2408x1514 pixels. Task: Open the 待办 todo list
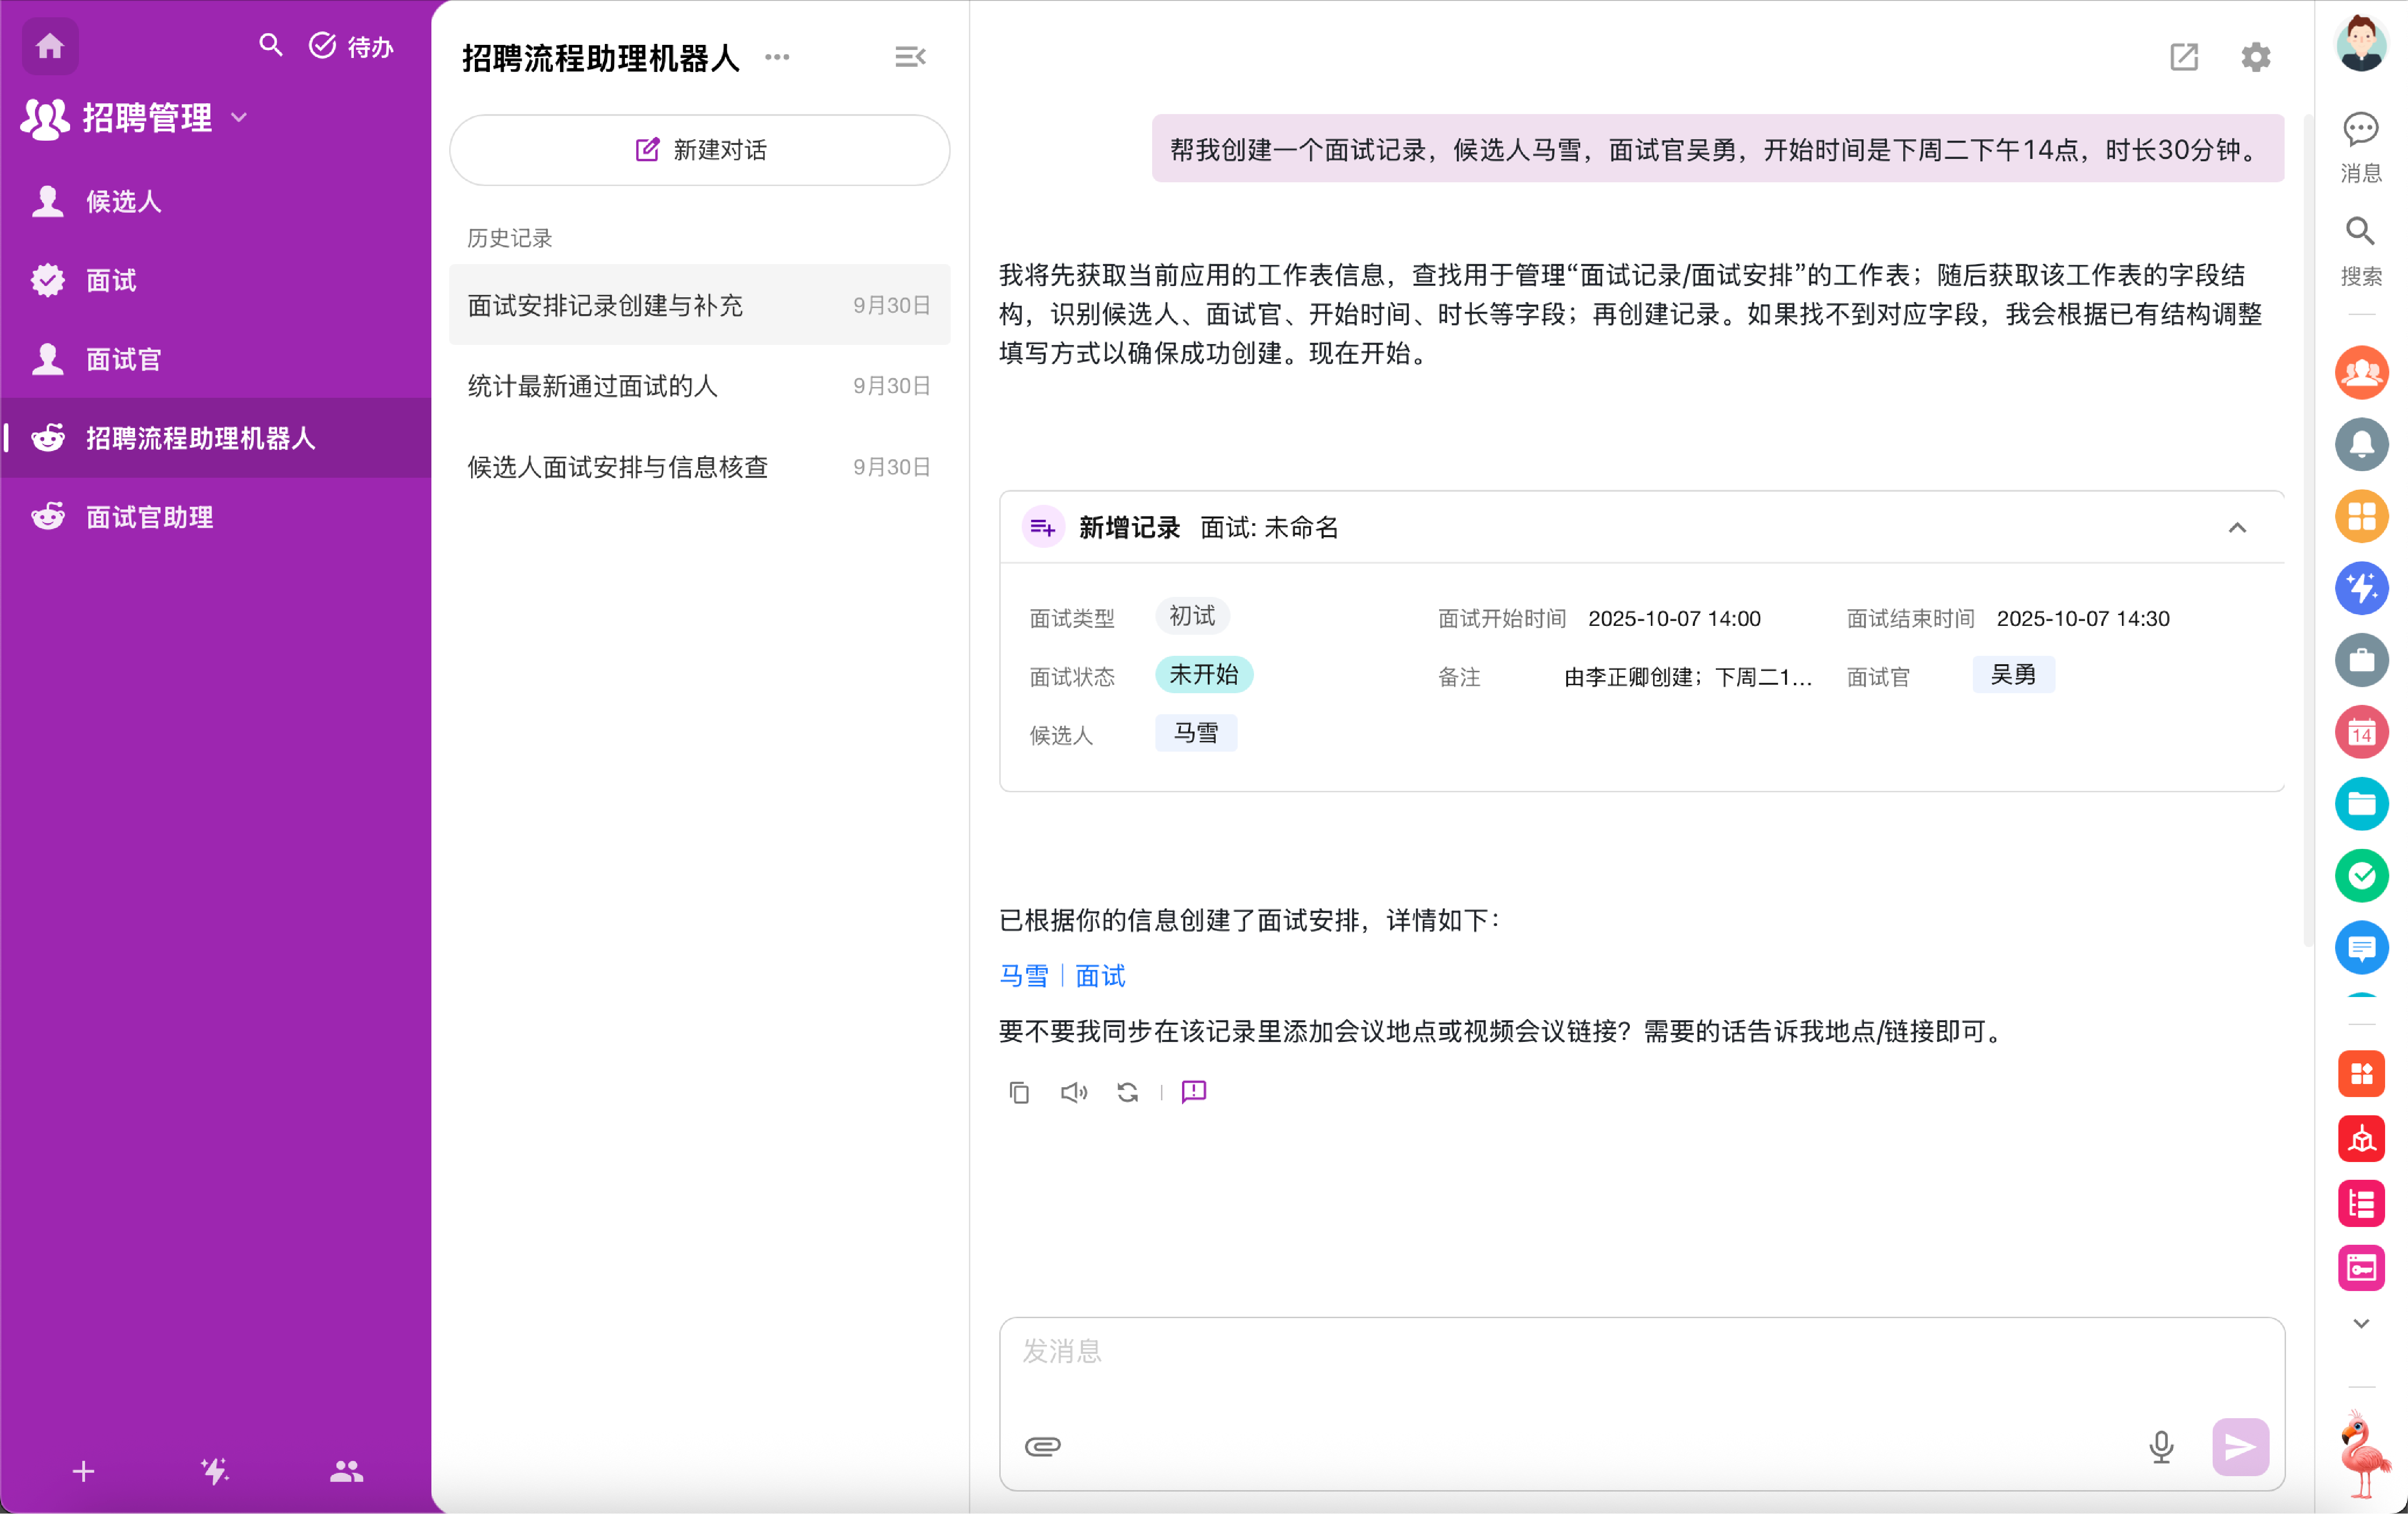[351, 46]
